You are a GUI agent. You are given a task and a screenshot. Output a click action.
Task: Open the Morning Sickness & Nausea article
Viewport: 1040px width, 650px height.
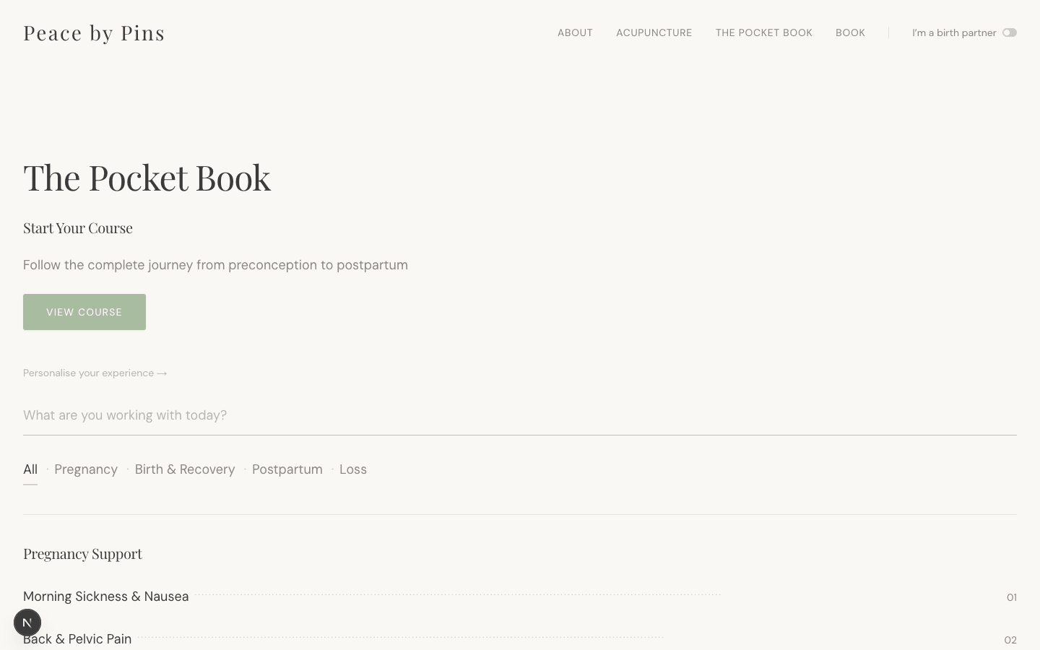(105, 597)
